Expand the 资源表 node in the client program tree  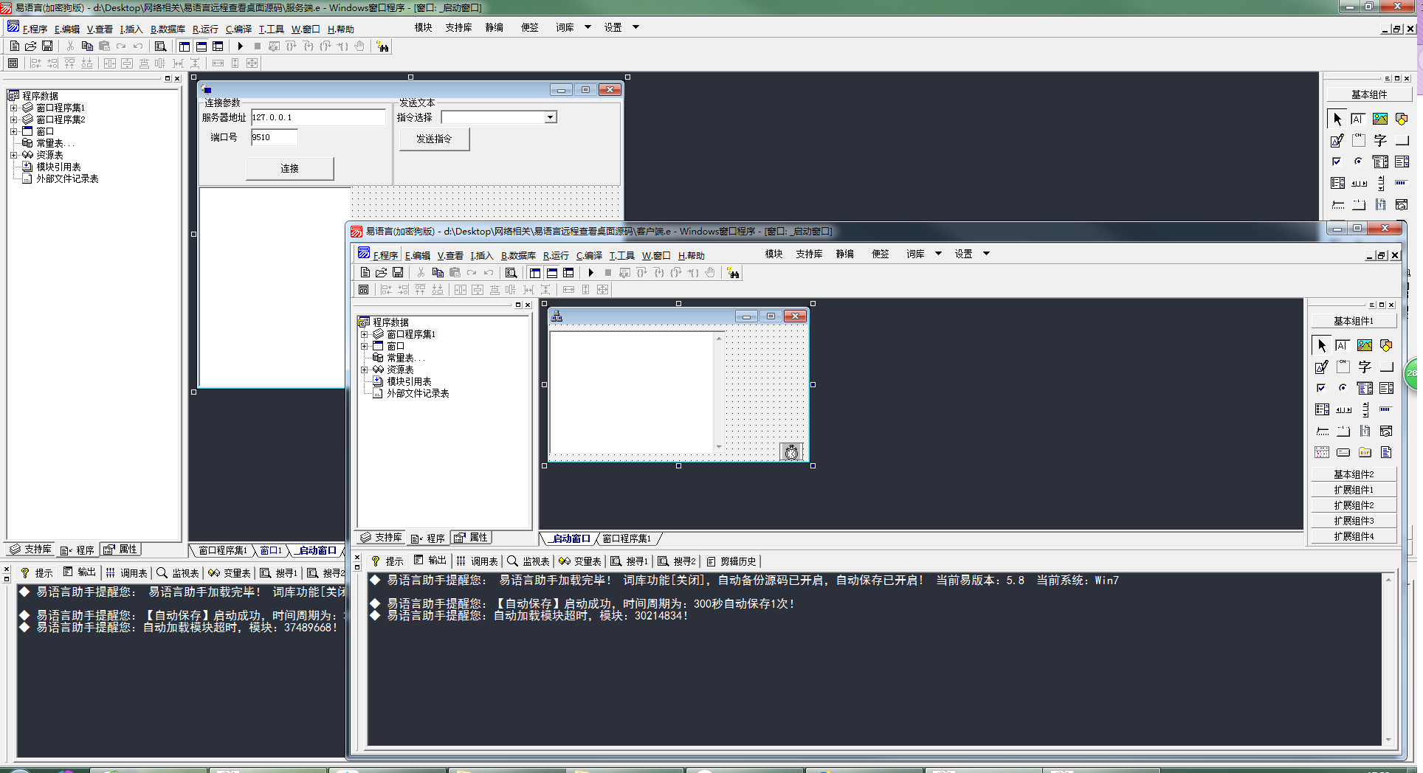click(x=364, y=370)
